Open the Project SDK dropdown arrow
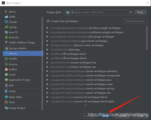 pos(131,12)
